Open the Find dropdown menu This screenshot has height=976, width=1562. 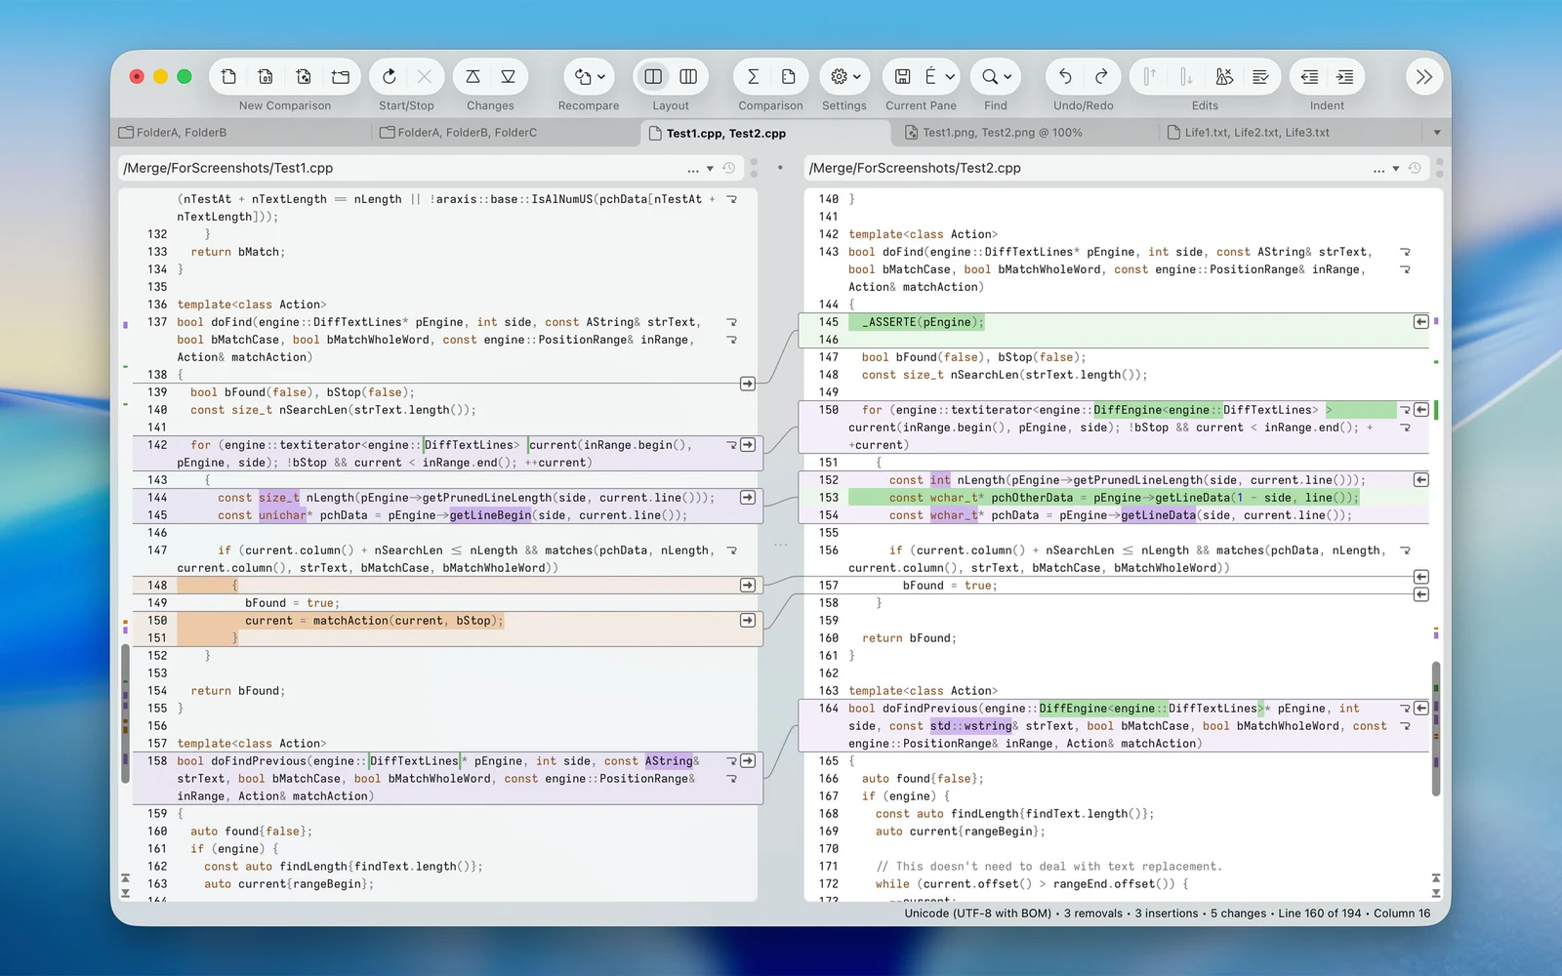[x=997, y=76]
